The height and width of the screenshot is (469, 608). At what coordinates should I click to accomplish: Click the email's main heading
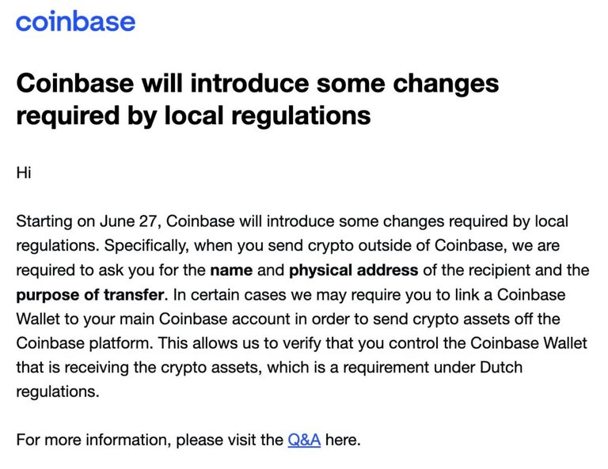pyautogui.click(x=257, y=100)
